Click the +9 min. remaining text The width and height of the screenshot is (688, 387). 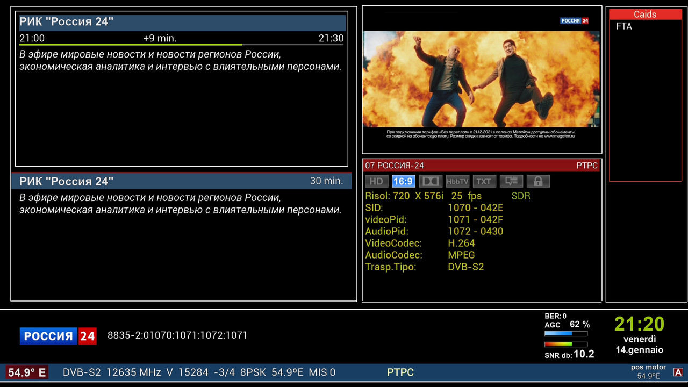(160, 38)
